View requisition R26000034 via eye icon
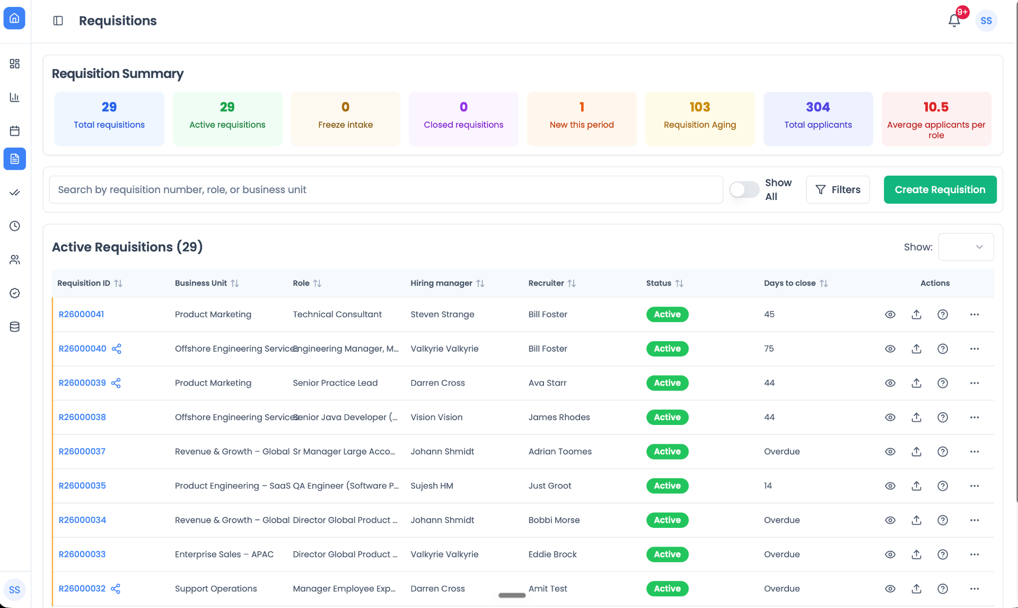Viewport: 1018px width, 608px height. [x=890, y=520]
